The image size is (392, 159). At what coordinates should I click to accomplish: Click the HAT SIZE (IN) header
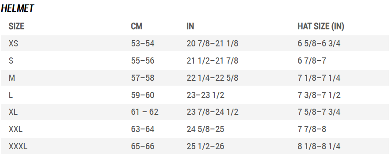point(321,26)
